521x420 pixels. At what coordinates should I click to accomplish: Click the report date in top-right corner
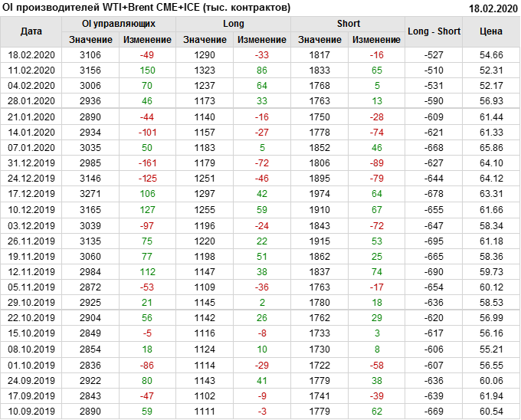pos(493,8)
